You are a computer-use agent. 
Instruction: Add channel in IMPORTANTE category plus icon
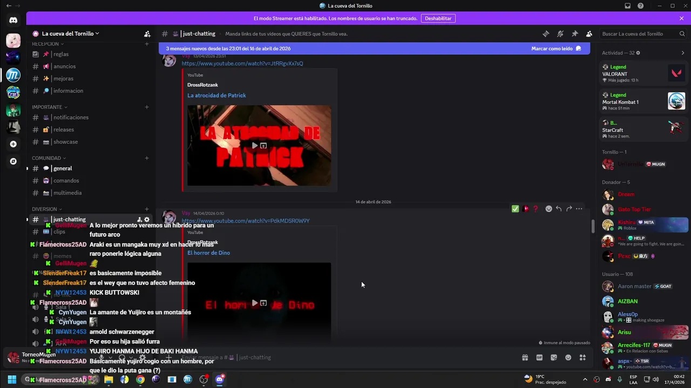click(147, 107)
